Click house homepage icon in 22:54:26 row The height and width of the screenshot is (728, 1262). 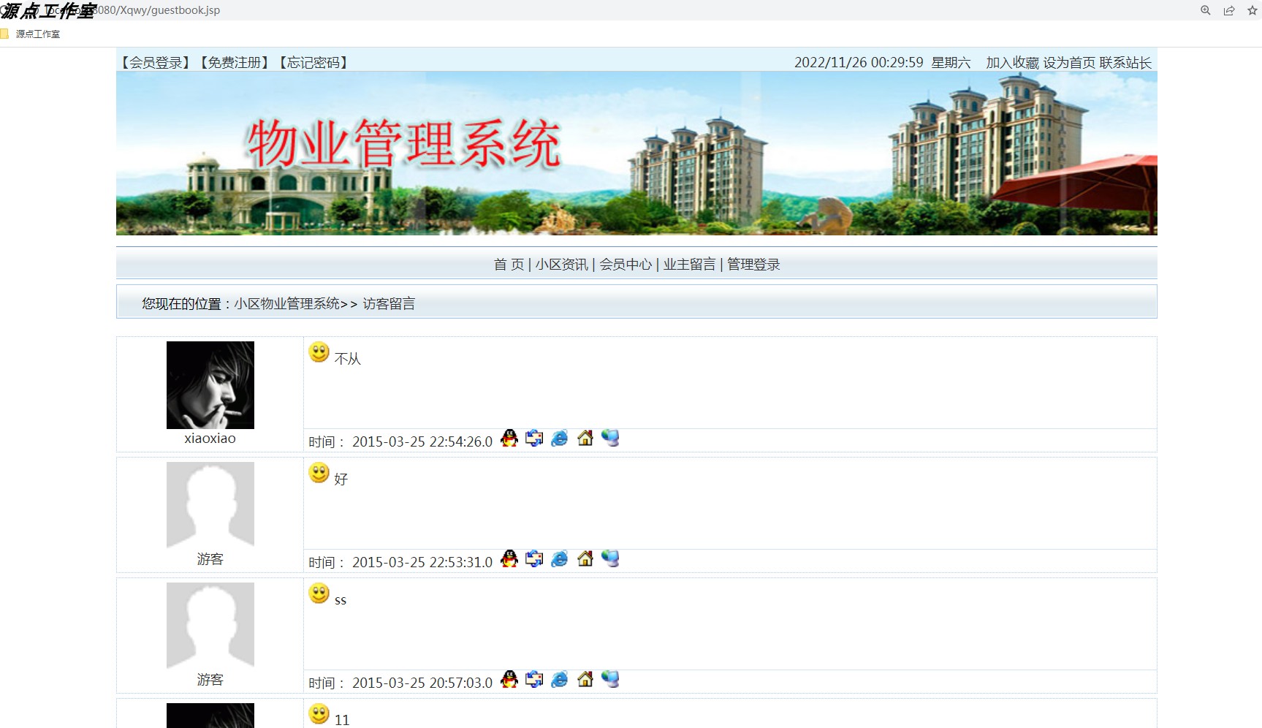585,439
